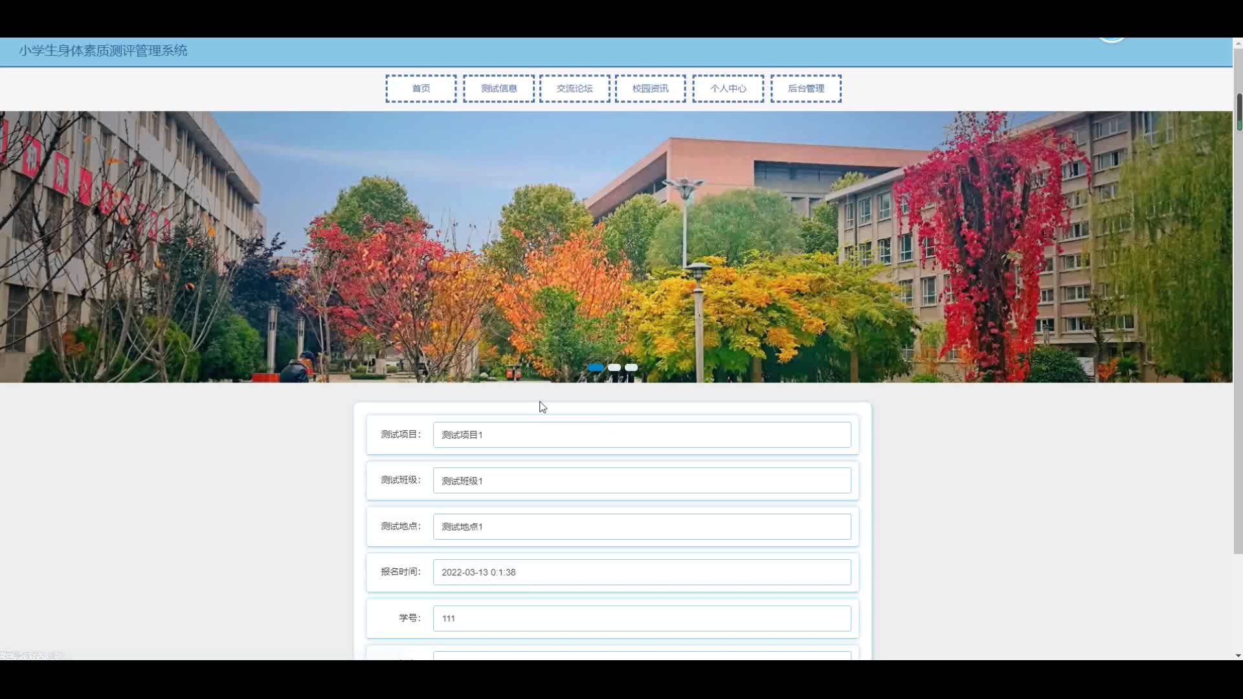Focus the 测试项目 input field
1243x699 pixels.
coord(642,435)
